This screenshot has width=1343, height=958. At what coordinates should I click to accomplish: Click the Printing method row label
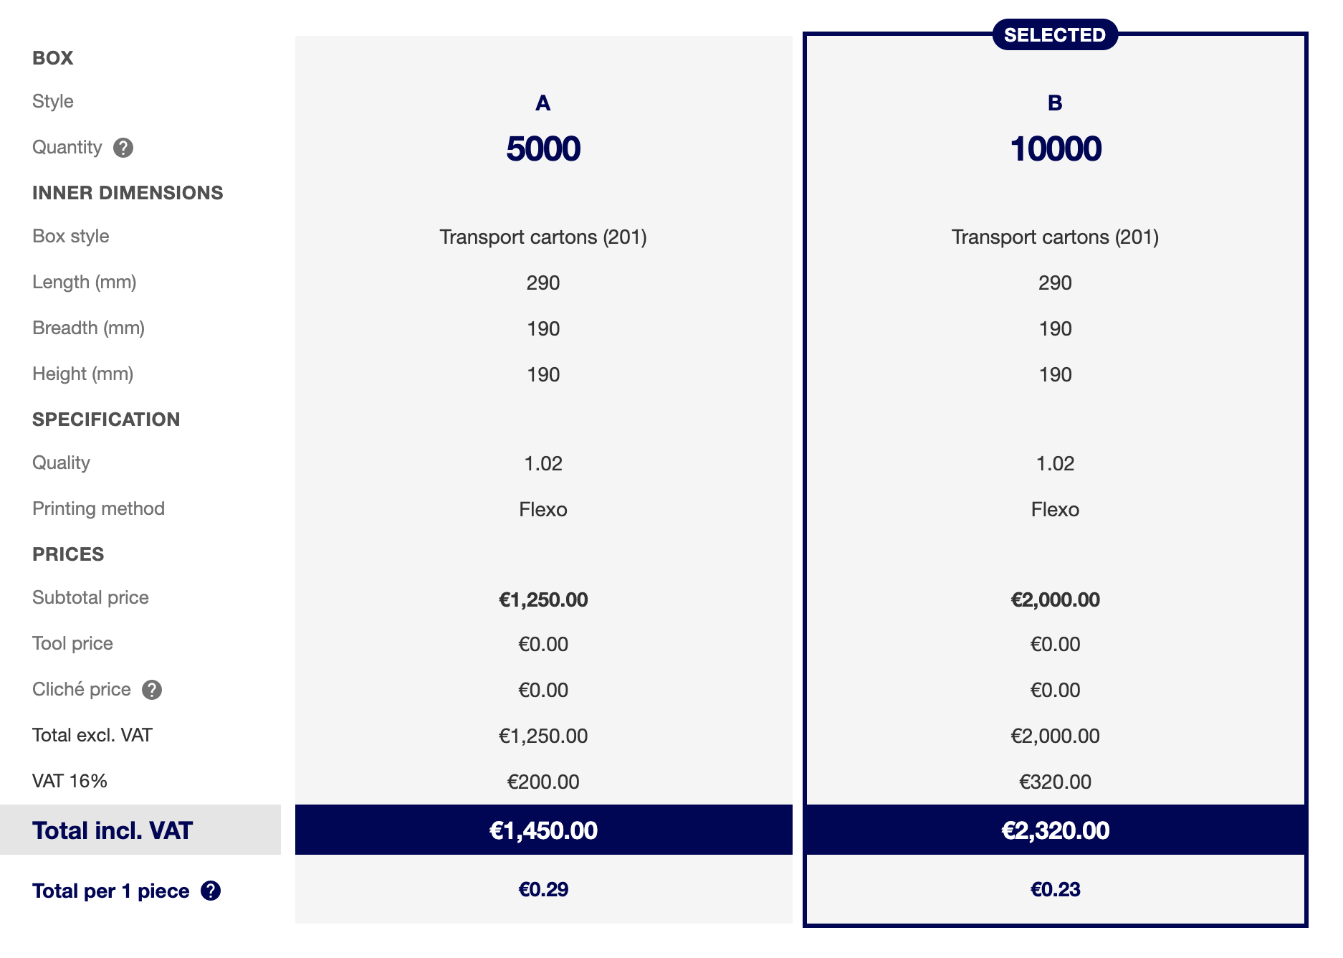98,509
